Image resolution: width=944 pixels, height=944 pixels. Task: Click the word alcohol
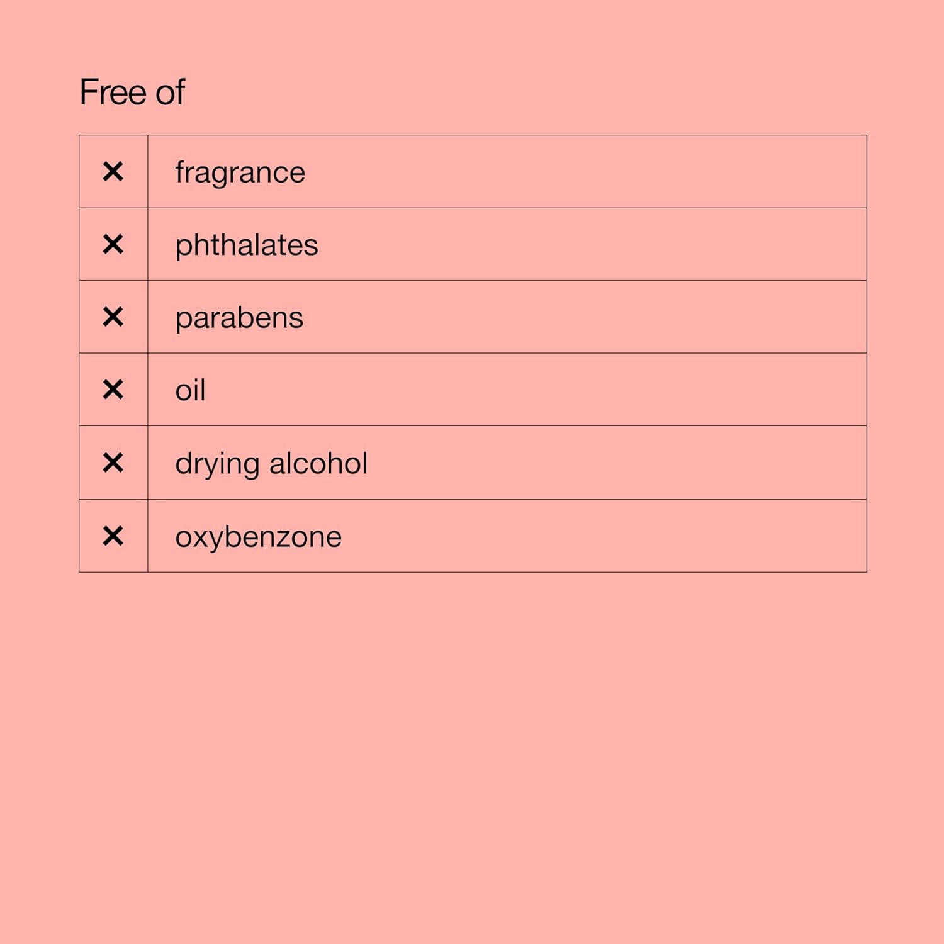click(x=318, y=463)
